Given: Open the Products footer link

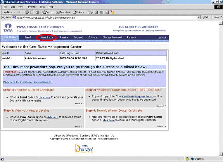Looking at the screenshot, I should 73,136.
